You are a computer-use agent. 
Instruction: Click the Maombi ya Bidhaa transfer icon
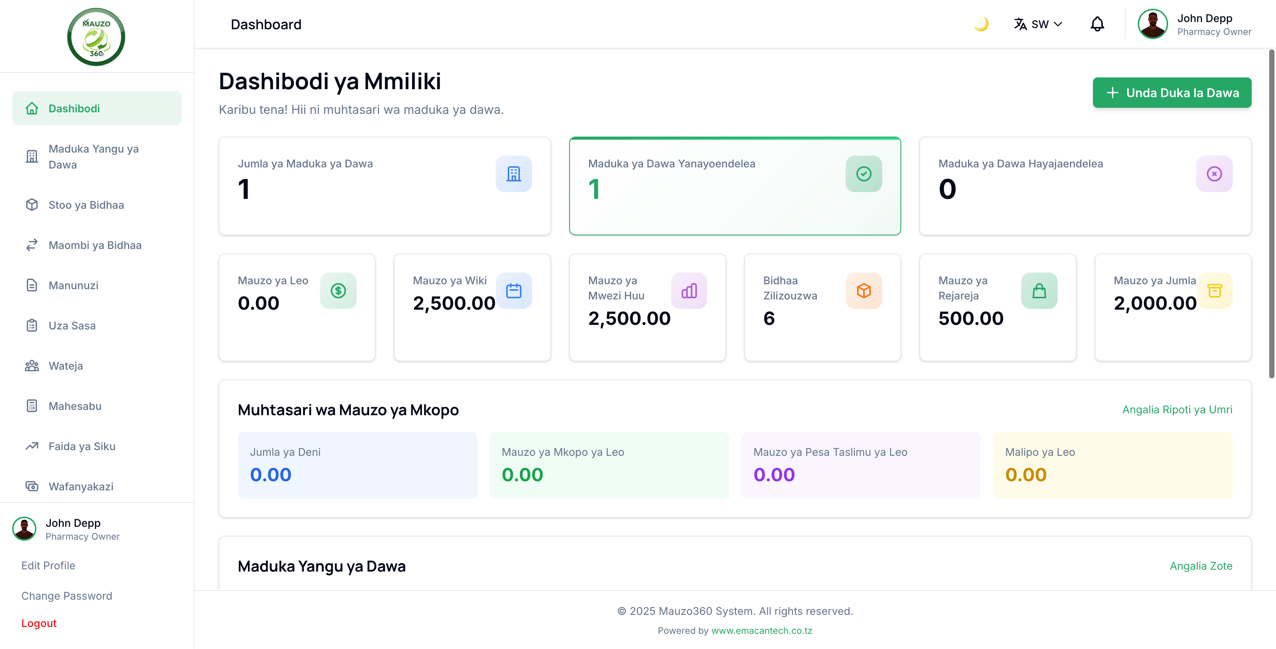tap(32, 245)
